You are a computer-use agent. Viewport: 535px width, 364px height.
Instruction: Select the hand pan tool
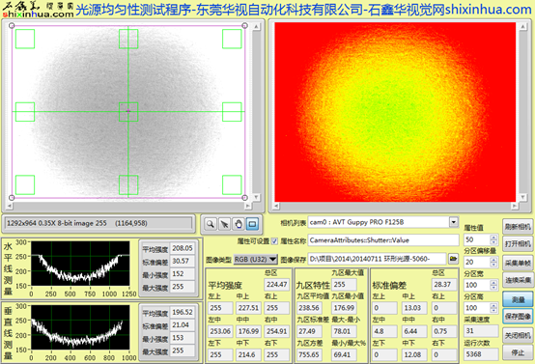coord(239,224)
